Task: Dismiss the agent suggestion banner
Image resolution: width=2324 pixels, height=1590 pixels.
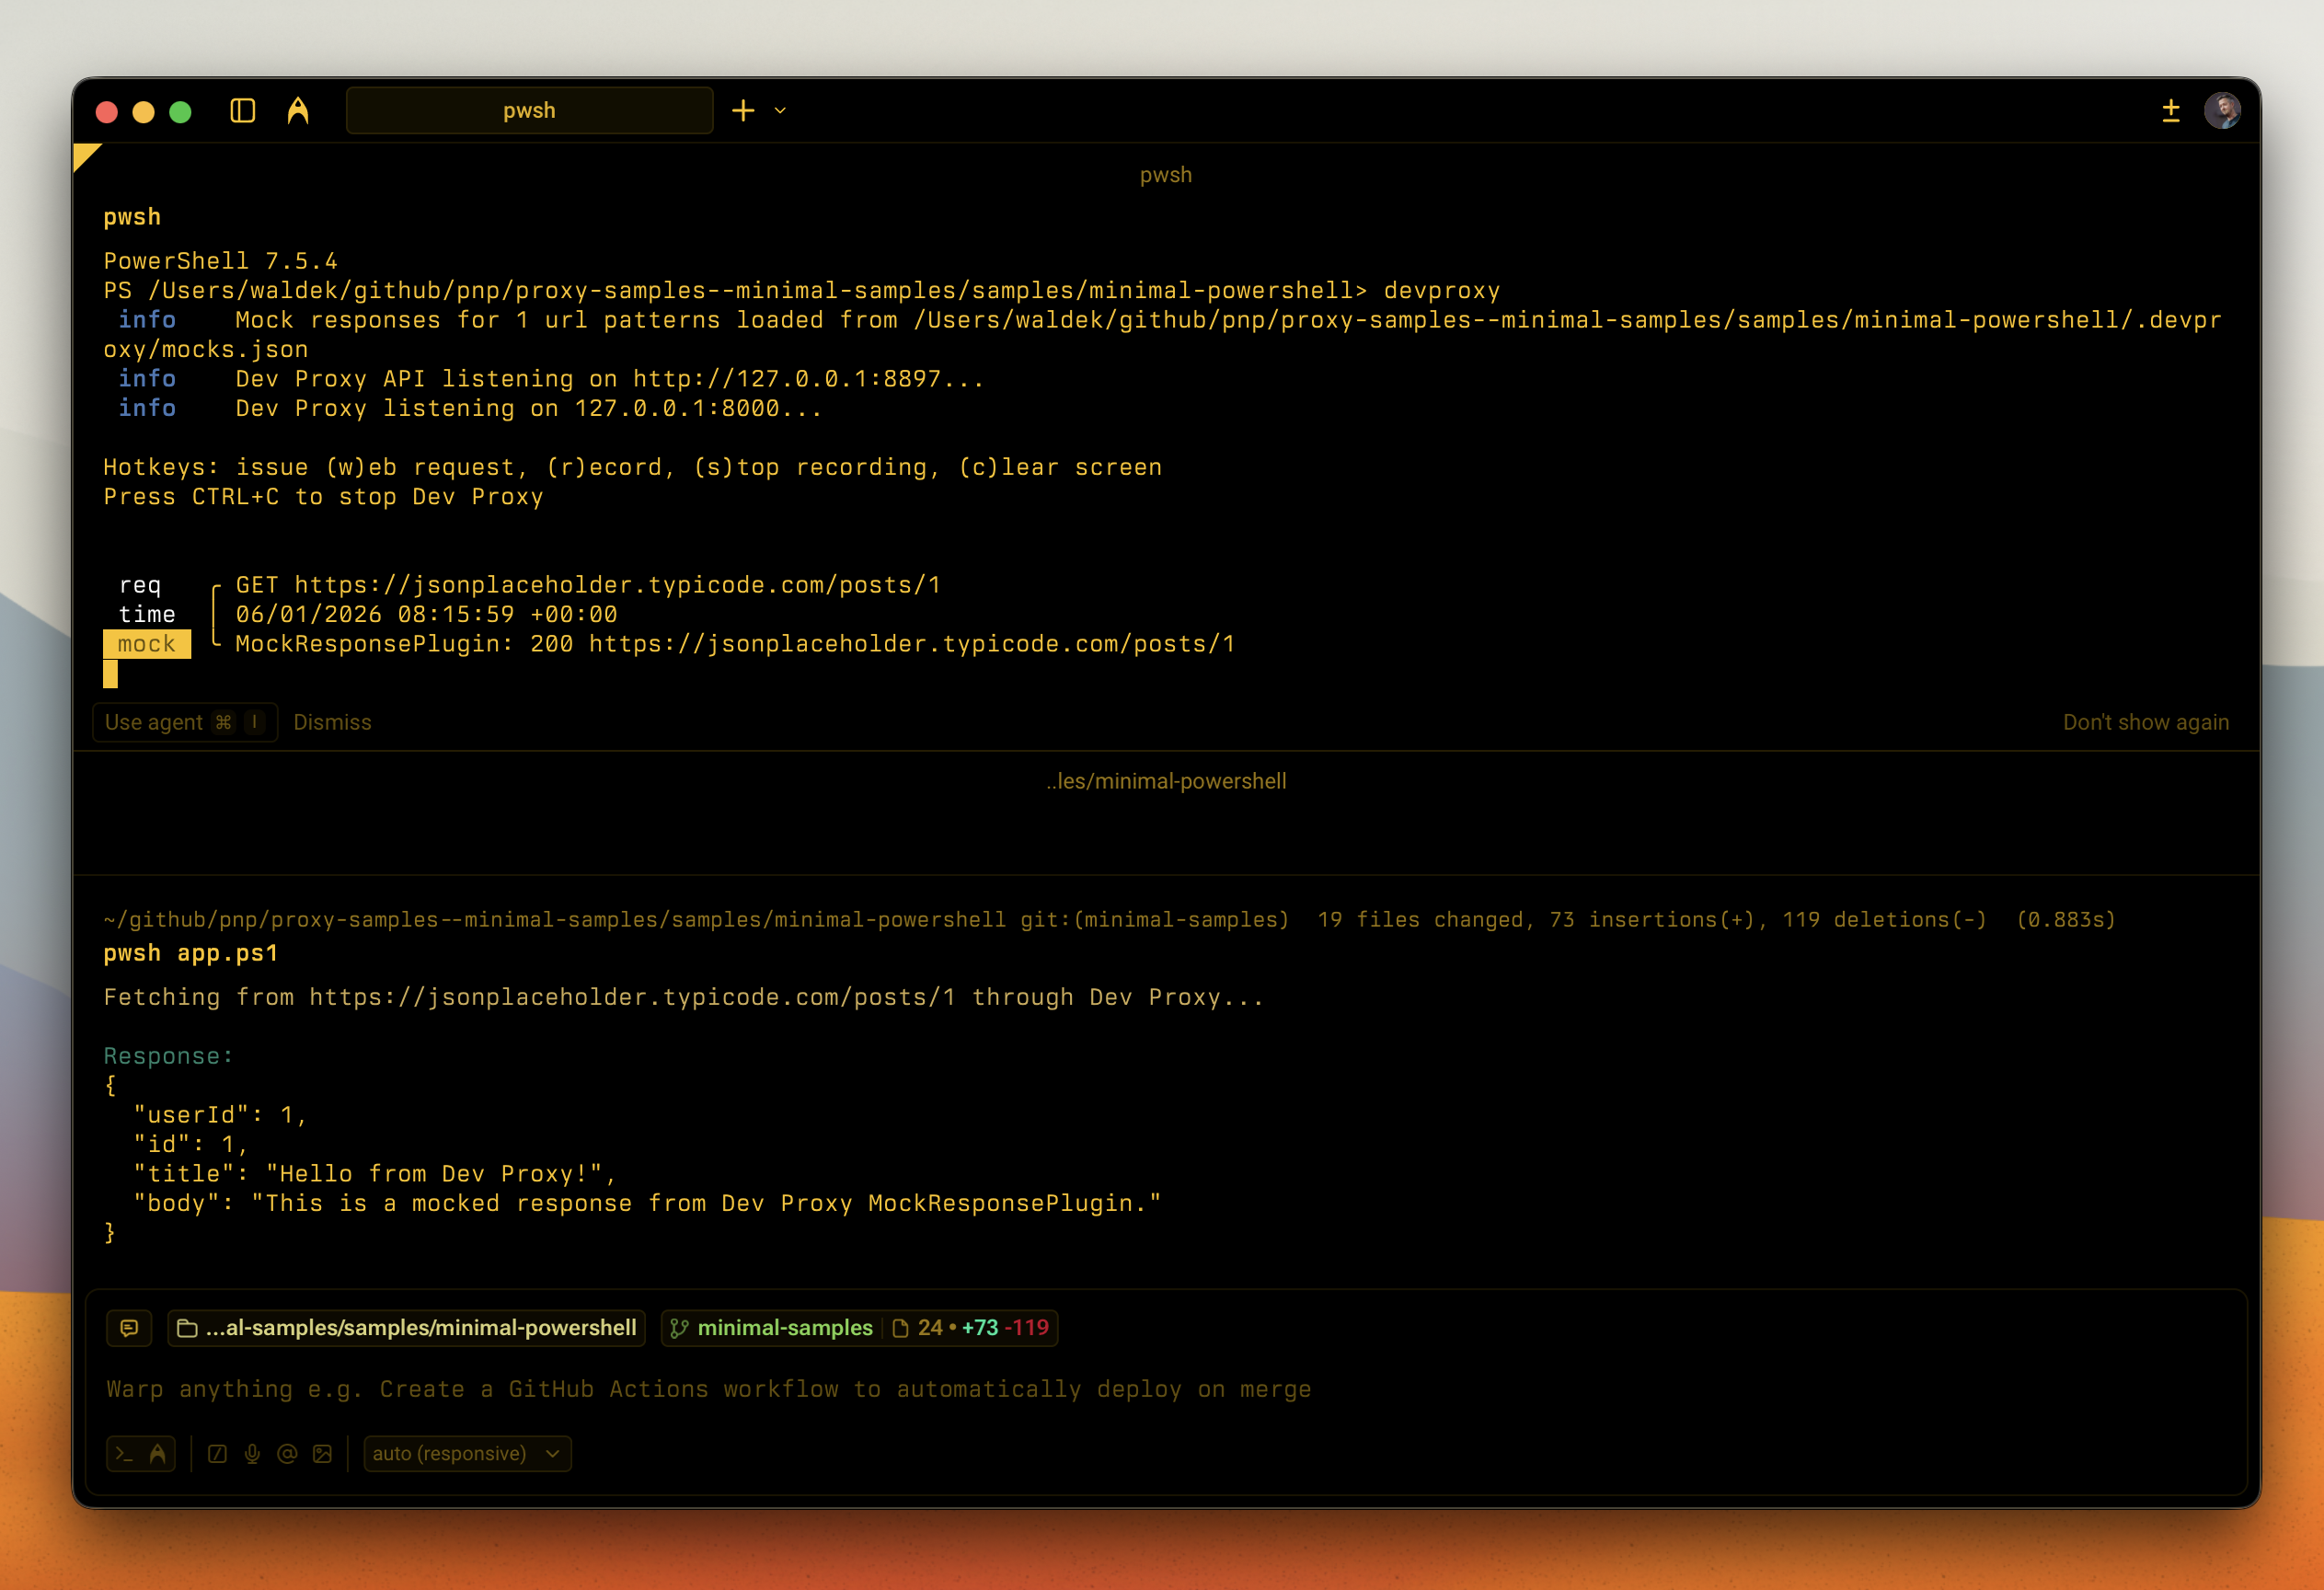Action: (333, 722)
